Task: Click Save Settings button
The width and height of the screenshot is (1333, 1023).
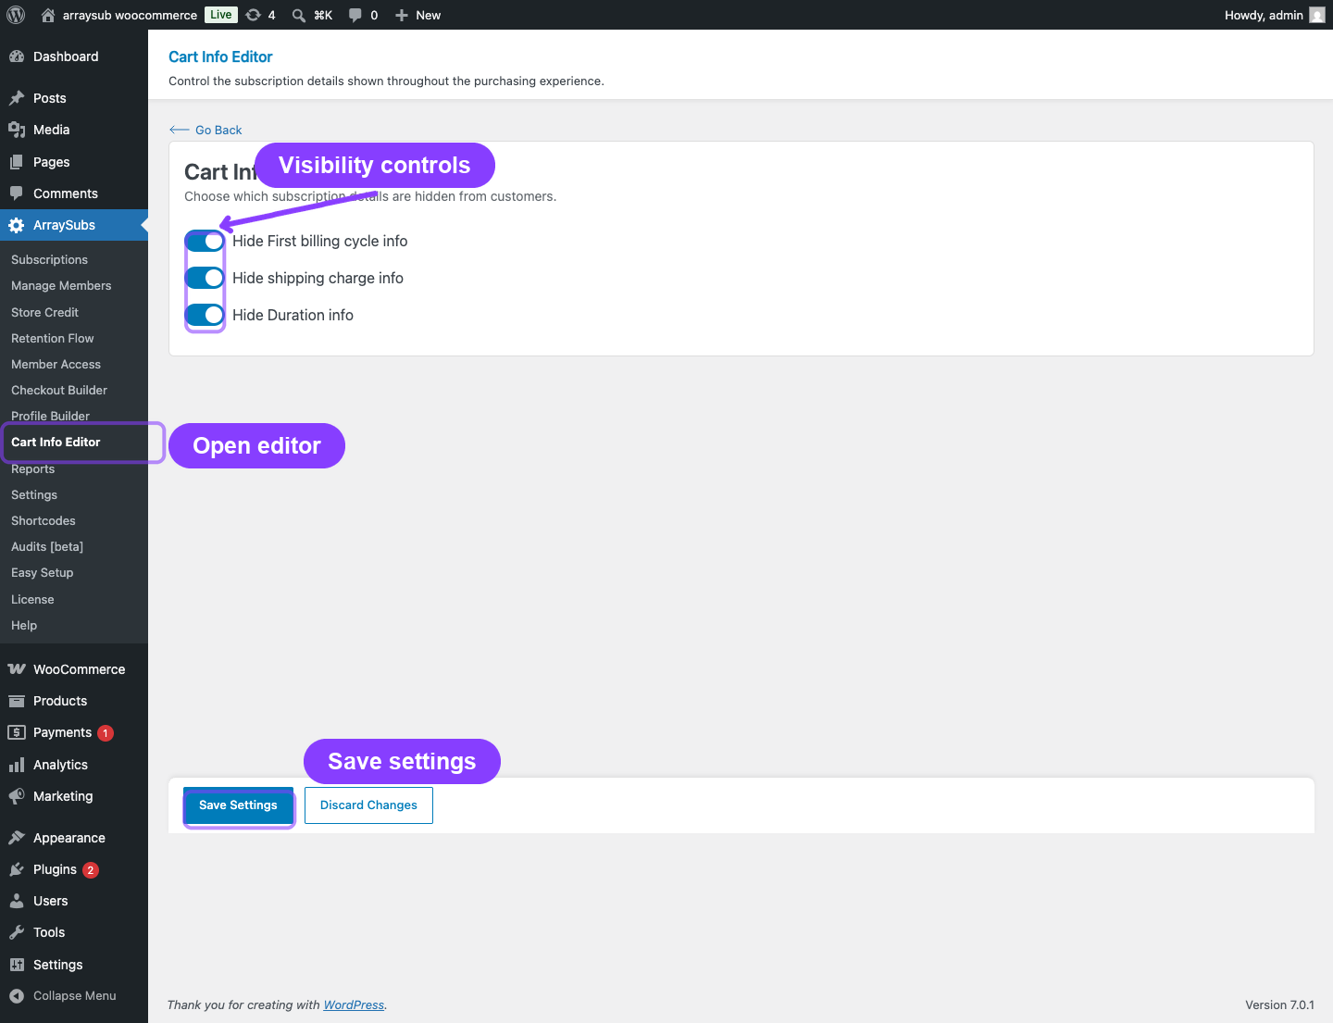Action: coord(238,805)
